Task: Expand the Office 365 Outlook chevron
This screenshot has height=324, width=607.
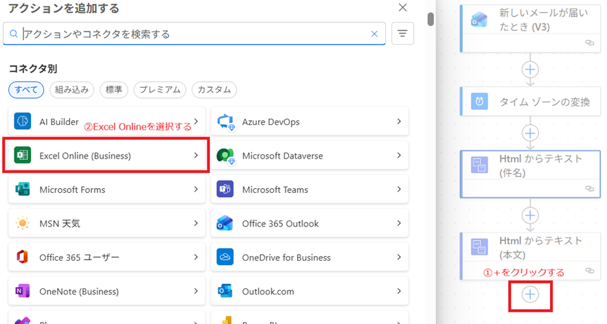Action: (x=399, y=224)
